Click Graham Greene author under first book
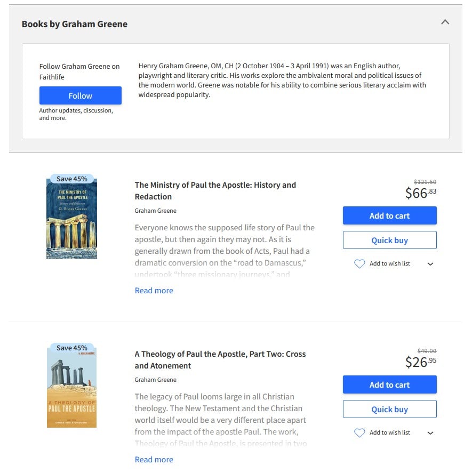 pyautogui.click(x=155, y=211)
